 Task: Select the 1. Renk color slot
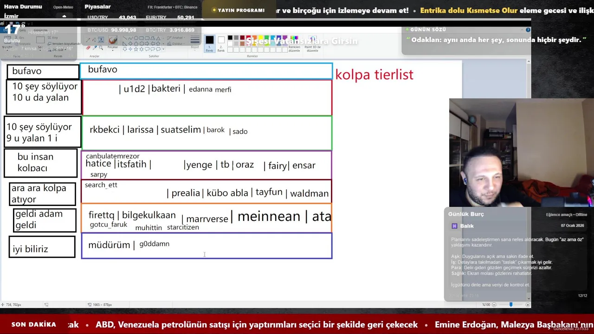[x=209, y=44]
